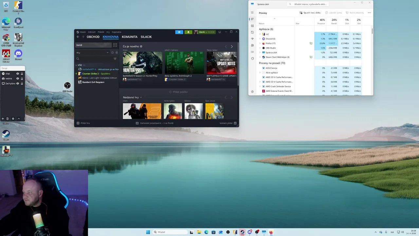Open Nedávné hry dropdown arrow
The width and height of the screenshot is (419, 236).
141,97
